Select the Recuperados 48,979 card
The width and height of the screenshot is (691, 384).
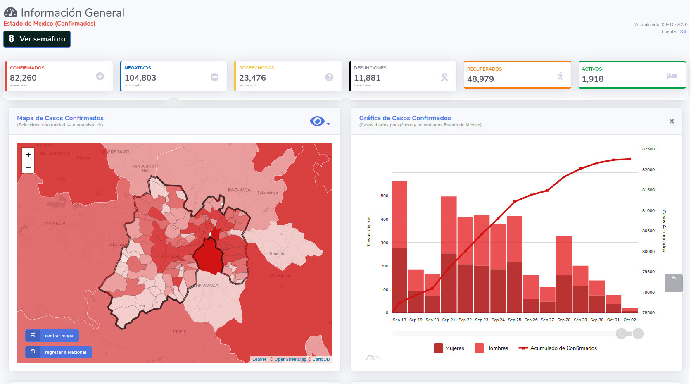click(x=518, y=75)
